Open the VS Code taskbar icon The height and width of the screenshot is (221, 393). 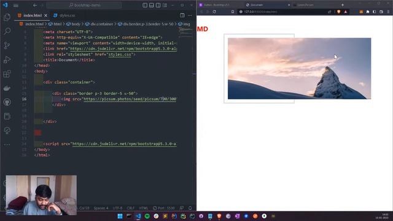pyautogui.click(x=138, y=216)
